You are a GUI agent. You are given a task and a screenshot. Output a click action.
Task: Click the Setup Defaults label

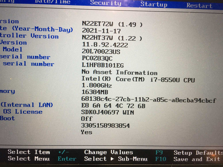(198, 153)
